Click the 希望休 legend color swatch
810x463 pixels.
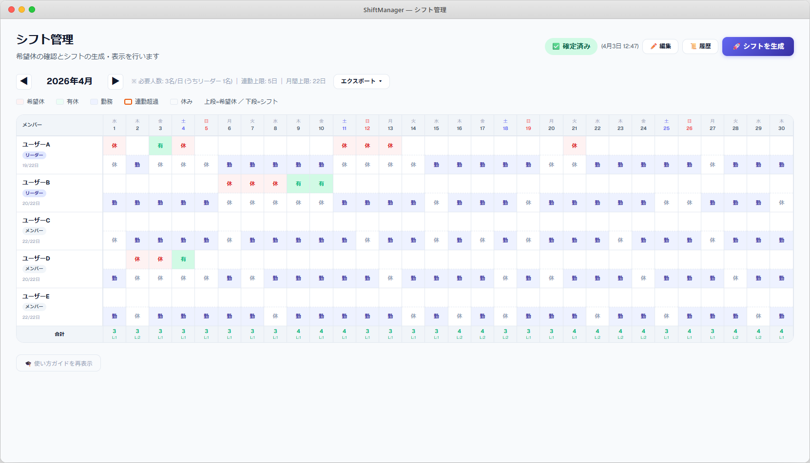pos(20,102)
